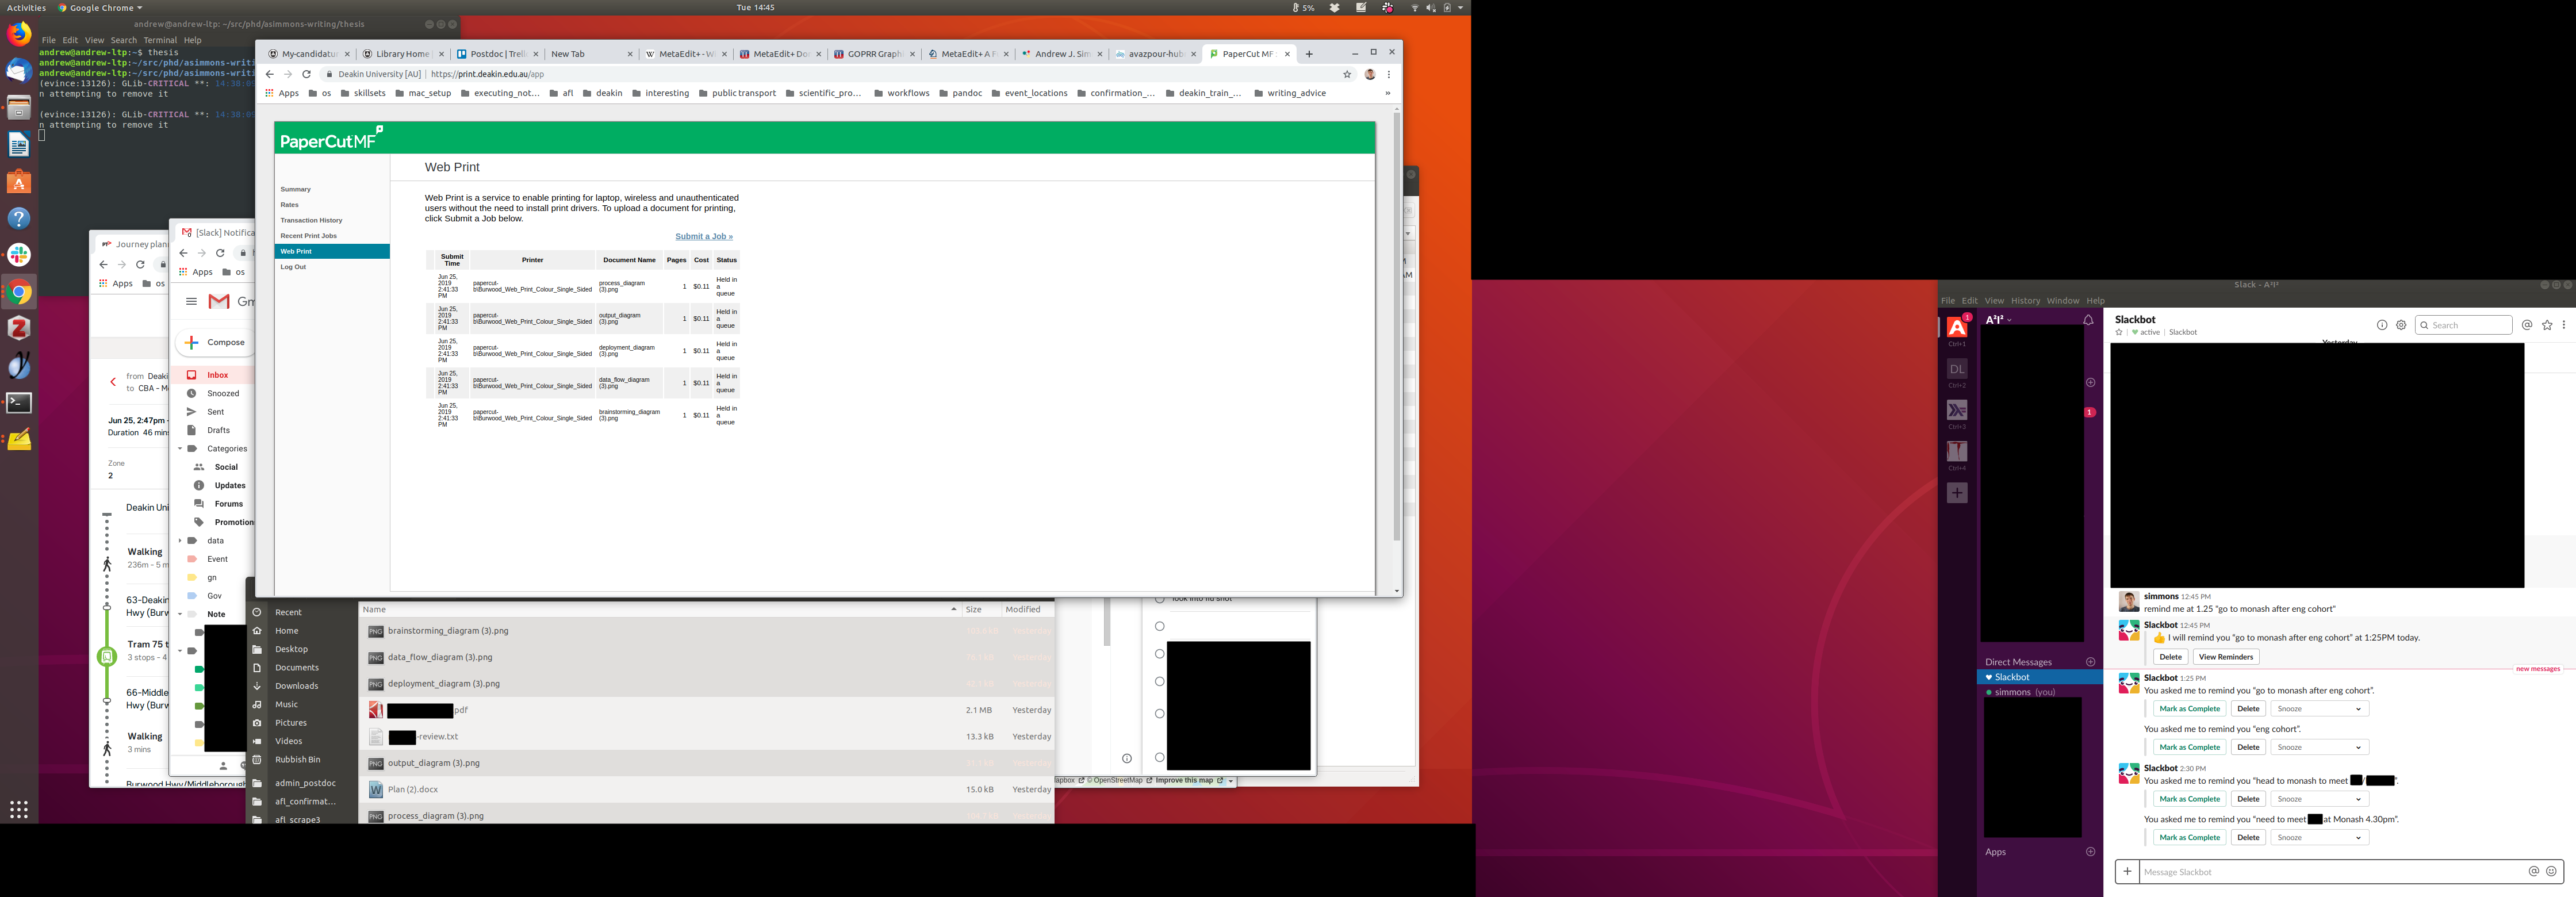This screenshot has width=2576, height=897.
Task: Select the empty radio button above the black box
Action: [x=1159, y=626]
